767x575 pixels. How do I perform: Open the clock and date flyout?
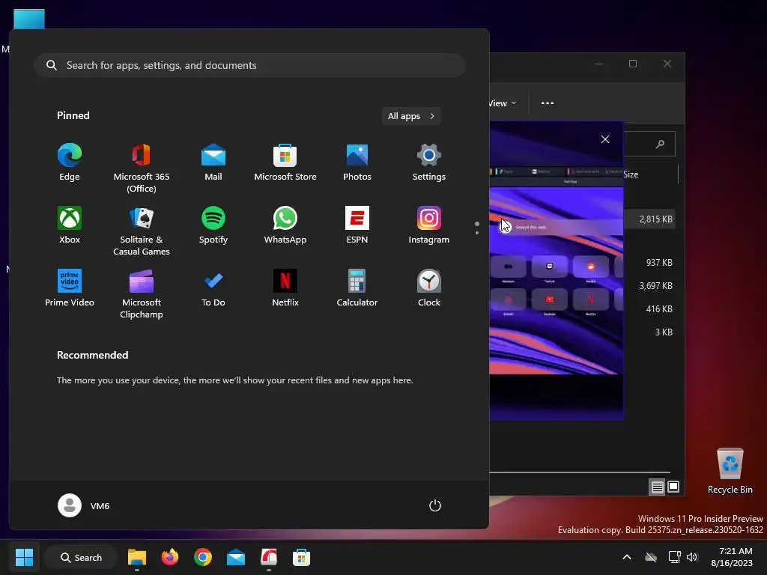(732, 557)
